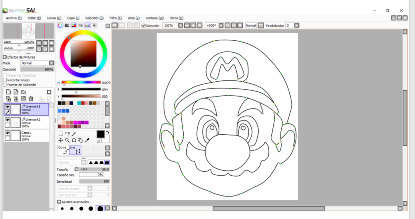Create a new linework layer
Viewport: 415px width, 219px height.
pos(16,92)
